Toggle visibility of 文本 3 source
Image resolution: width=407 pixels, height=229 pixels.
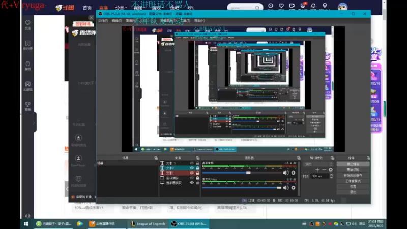(x=192, y=163)
